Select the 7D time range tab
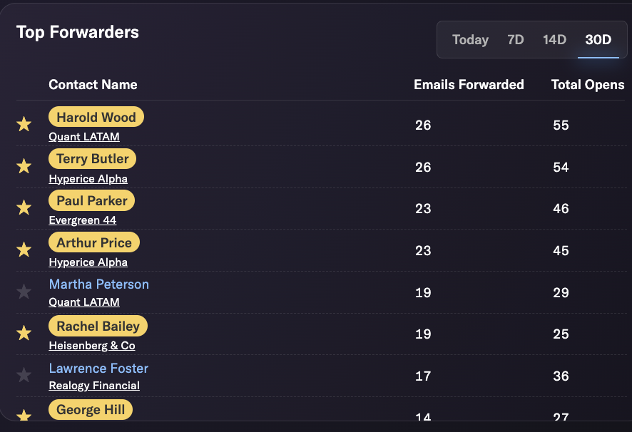The width and height of the screenshot is (632, 432). [516, 39]
